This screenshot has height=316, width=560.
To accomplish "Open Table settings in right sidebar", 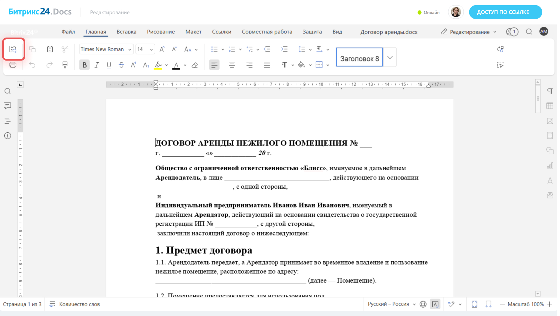I will (x=550, y=106).
